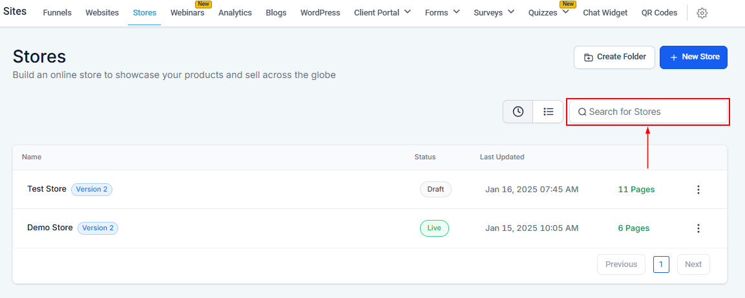Click inside Search for Stores field
The height and width of the screenshot is (298, 745).
[x=653, y=112]
